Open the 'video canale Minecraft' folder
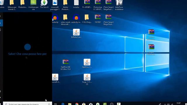This screenshot has width=187, height=105. click(65, 17)
